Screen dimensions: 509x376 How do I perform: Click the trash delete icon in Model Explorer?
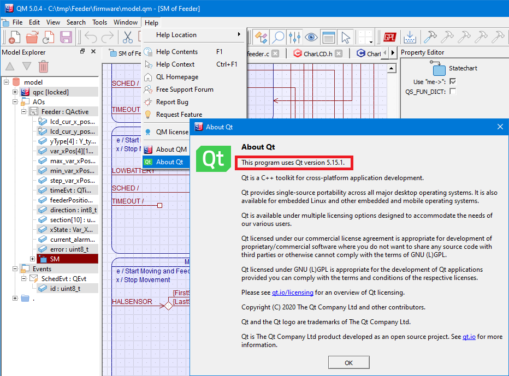coord(43,67)
